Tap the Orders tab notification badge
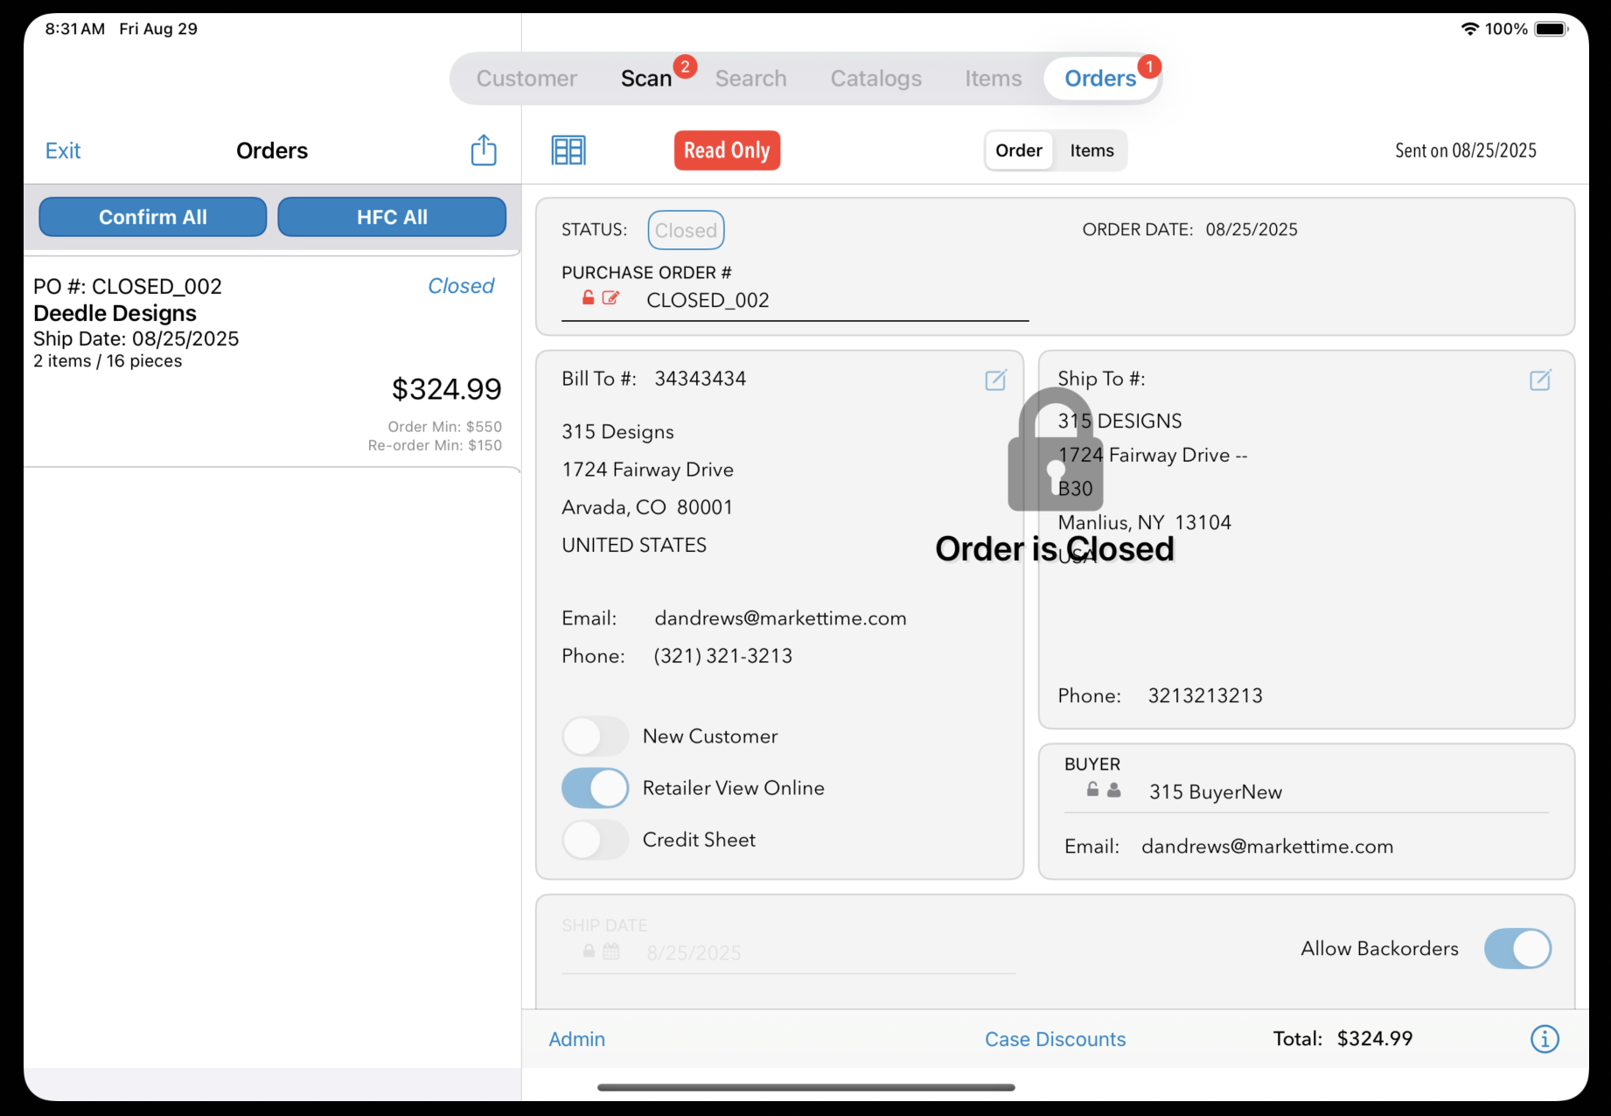This screenshot has width=1611, height=1116. pyautogui.click(x=1149, y=66)
